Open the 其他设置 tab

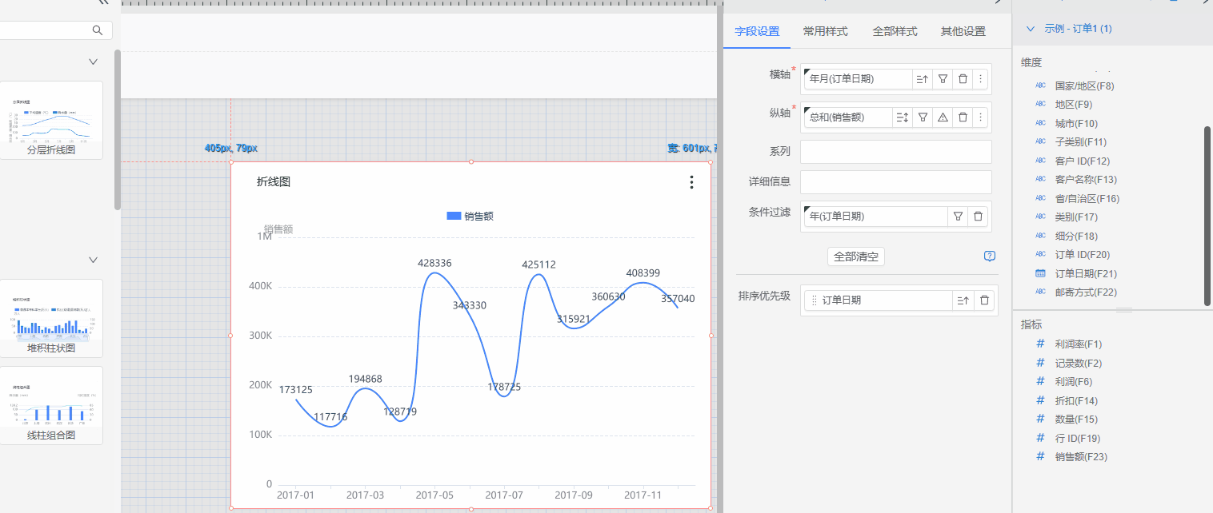pos(963,32)
